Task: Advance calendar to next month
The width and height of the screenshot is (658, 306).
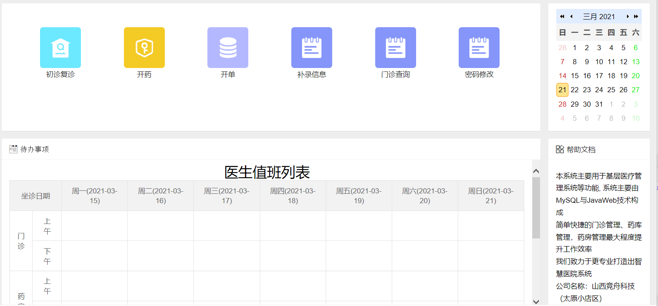Action: click(x=627, y=17)
